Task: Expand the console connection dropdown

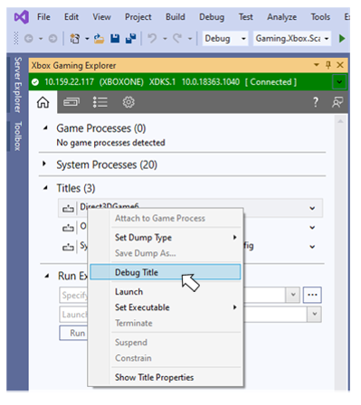Action: (339, 82)
